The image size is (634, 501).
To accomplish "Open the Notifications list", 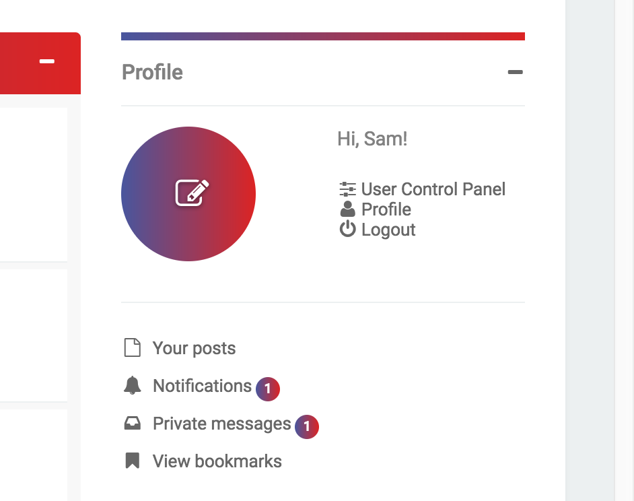I will (x=202, y=386).
